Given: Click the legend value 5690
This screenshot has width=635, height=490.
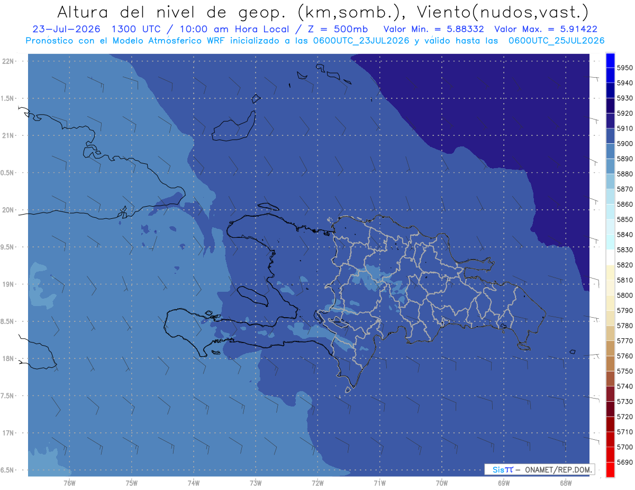Looking at the screenshot, I should pos(624,462).
